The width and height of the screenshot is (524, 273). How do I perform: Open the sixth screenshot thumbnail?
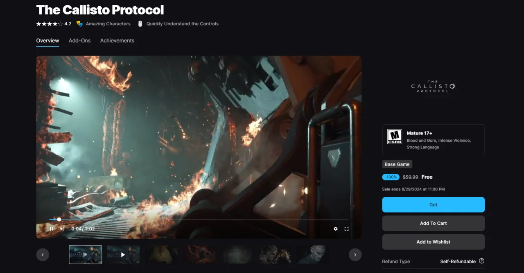coord(275,254)
